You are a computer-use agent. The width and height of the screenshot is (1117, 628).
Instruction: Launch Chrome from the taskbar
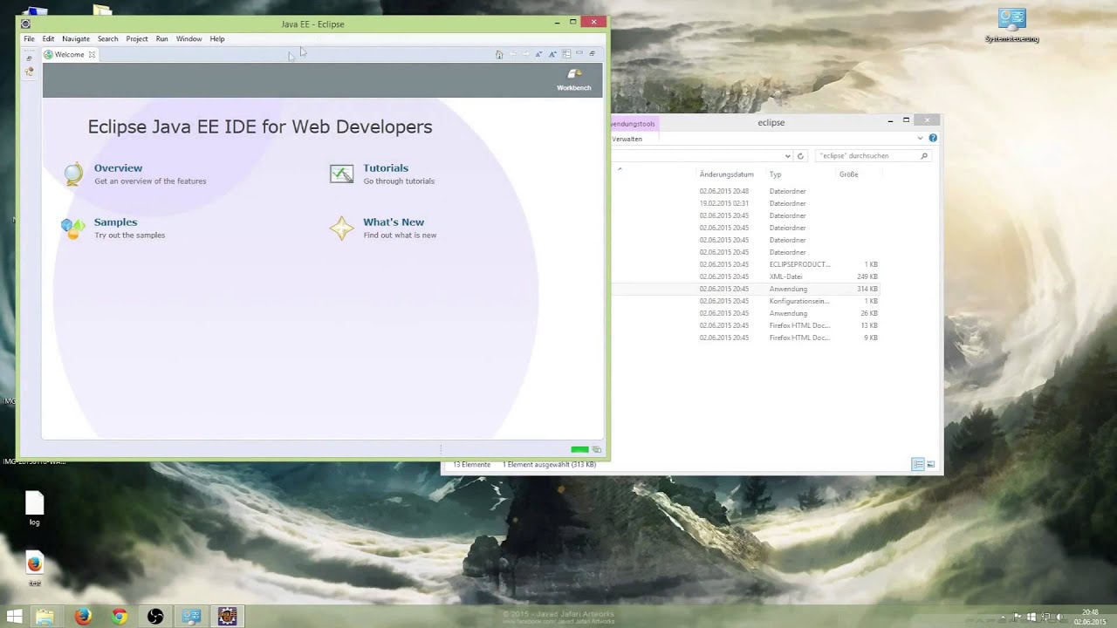coord(119,617)
